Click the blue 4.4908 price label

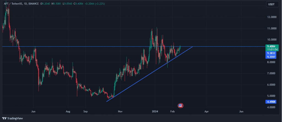pos(270,102)
